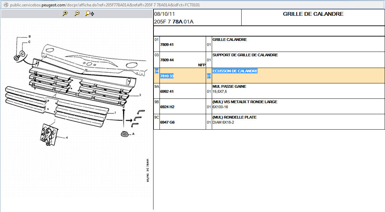Select part number 7810 33
Viewport: 385px width, 212px height.
pos(167,76)
